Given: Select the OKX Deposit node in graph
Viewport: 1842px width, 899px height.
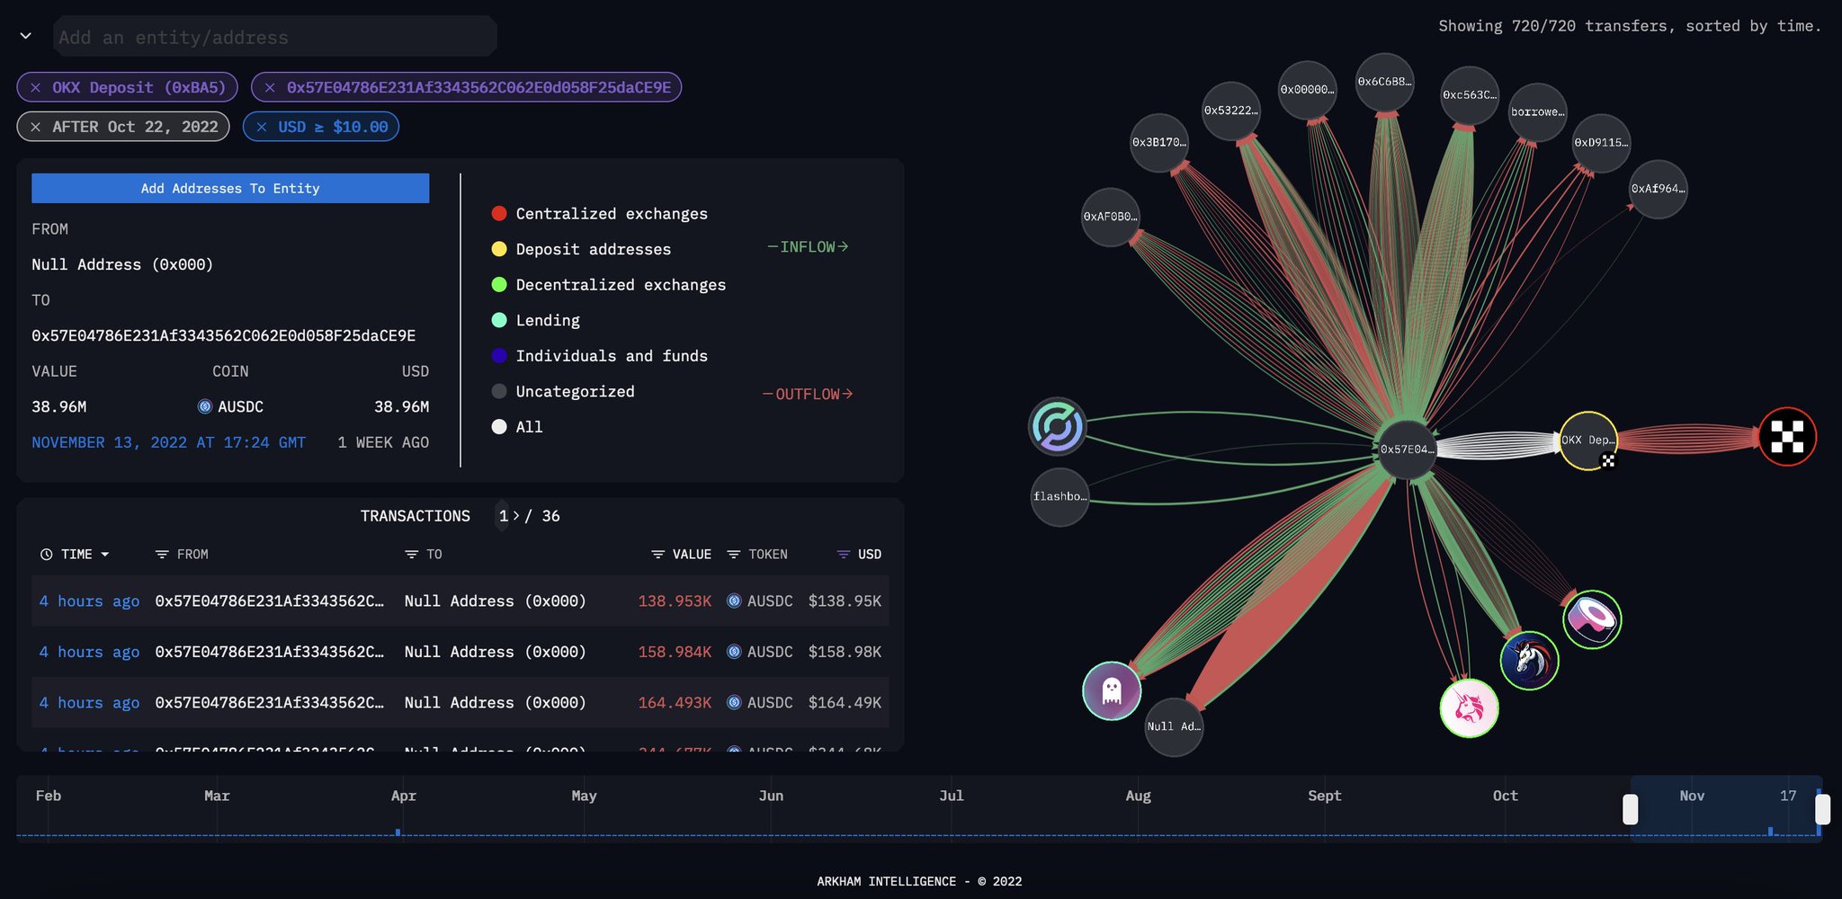Looking at the screenshot, I should [x=1588, y=441].
